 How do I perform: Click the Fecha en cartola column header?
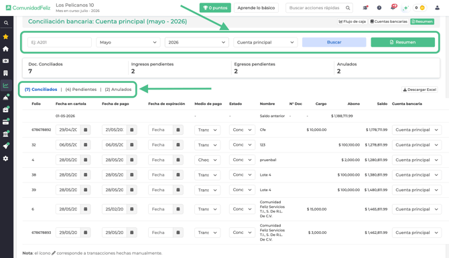point(71,104)
